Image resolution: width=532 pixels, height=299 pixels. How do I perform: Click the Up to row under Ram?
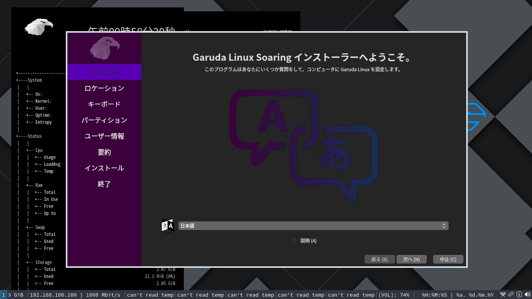(45, 213)
